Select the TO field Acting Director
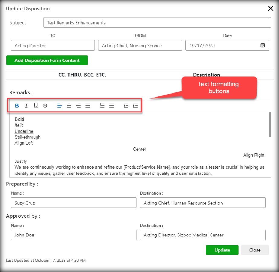 pyautogui.click(x=53, y=45)
